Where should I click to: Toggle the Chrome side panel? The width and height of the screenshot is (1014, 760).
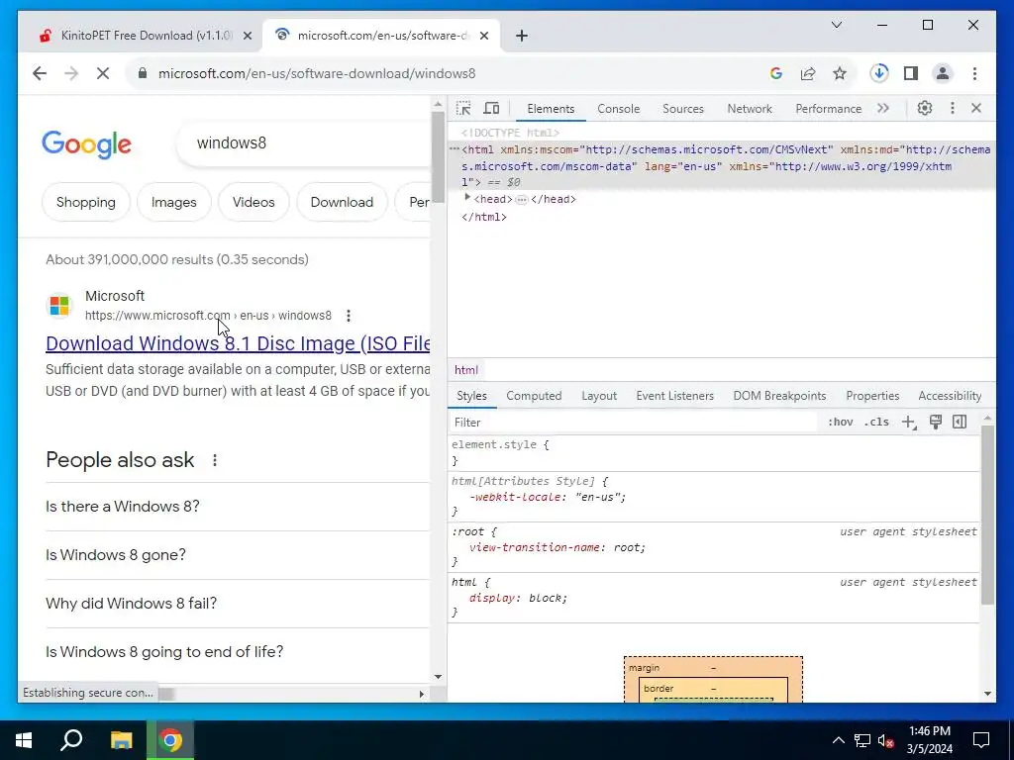(x=911, y=73)
